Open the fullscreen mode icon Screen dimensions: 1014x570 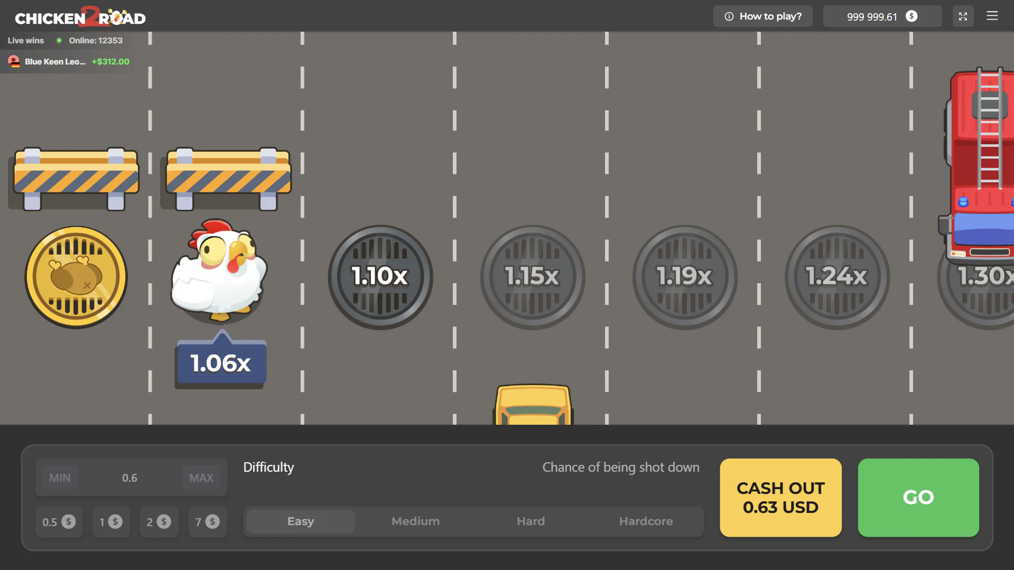pos(963,16)
